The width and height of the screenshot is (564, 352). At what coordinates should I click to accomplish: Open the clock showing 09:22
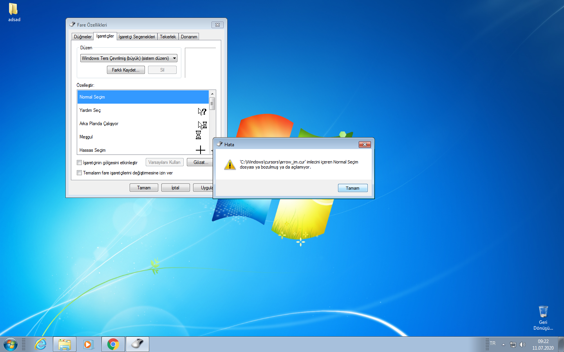click(543, 345)
